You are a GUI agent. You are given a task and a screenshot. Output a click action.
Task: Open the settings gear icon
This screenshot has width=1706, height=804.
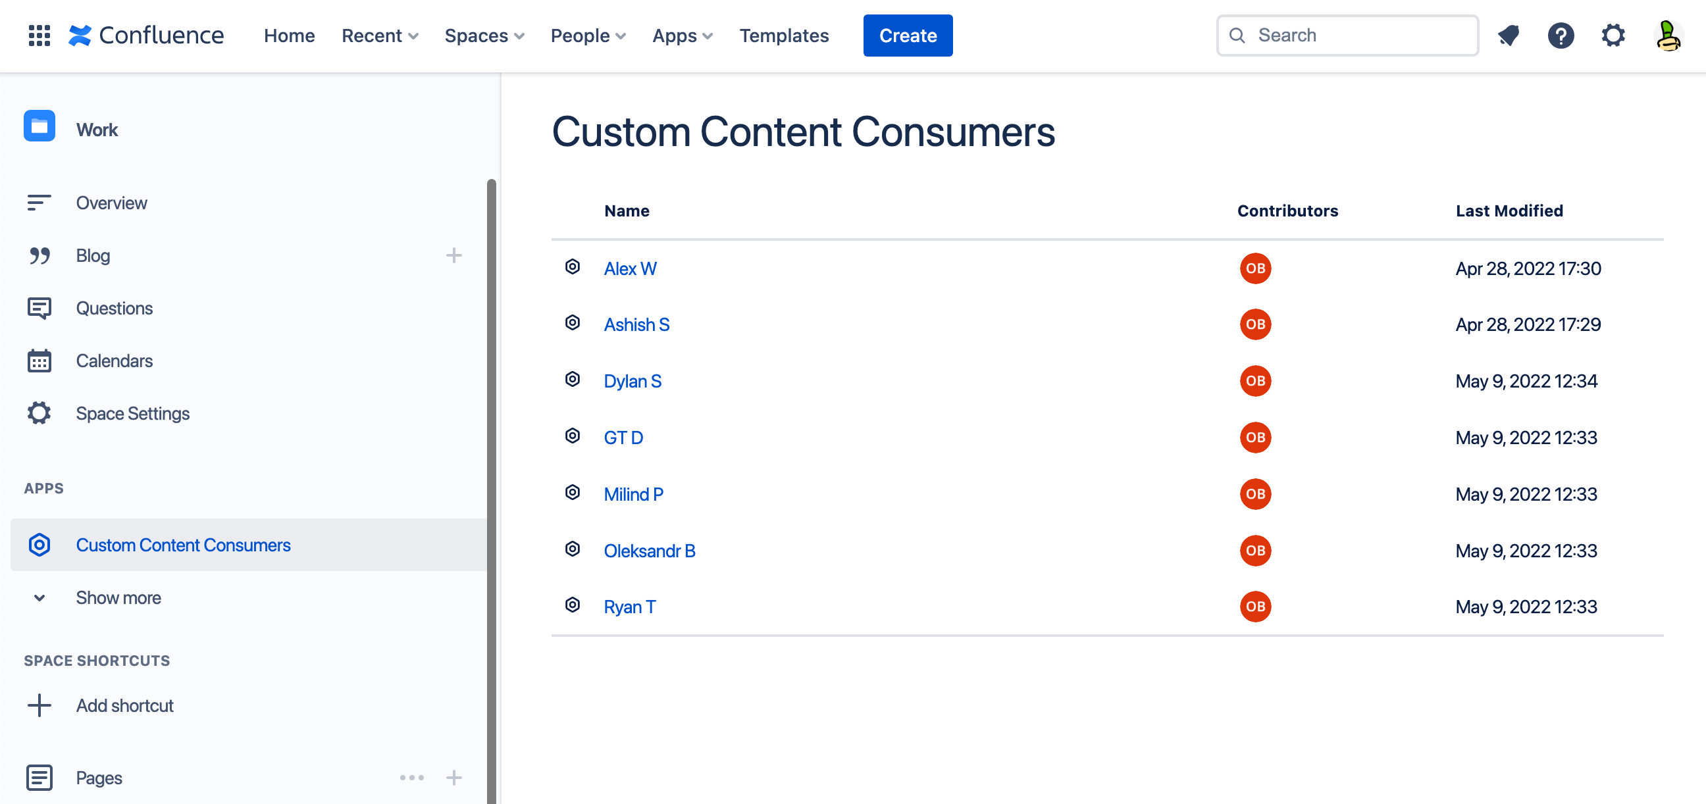click(x=1613, y=35)
